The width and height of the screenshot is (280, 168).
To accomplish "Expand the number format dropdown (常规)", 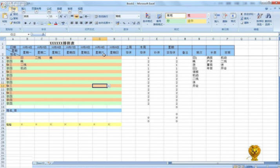I will [x=138, y=16].
